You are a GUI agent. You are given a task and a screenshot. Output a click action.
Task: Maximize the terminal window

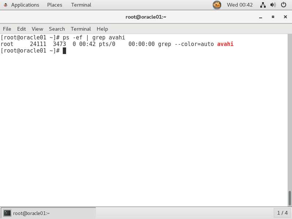273,17
